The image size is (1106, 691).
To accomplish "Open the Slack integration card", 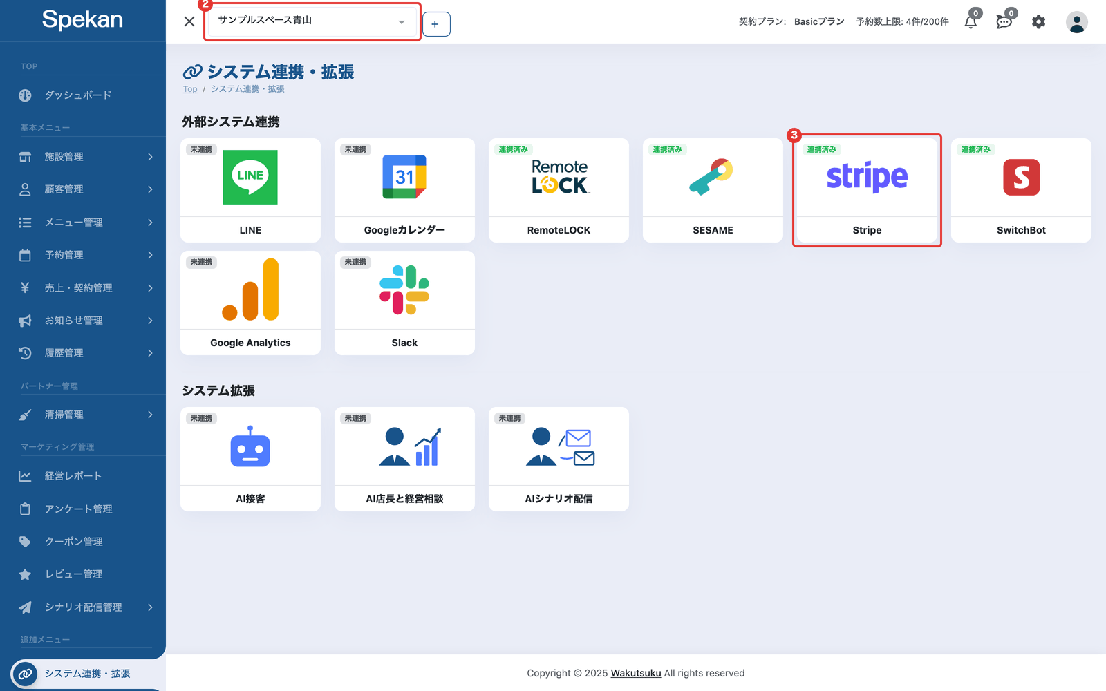I will pyautogui.click(x=404, y=303).
